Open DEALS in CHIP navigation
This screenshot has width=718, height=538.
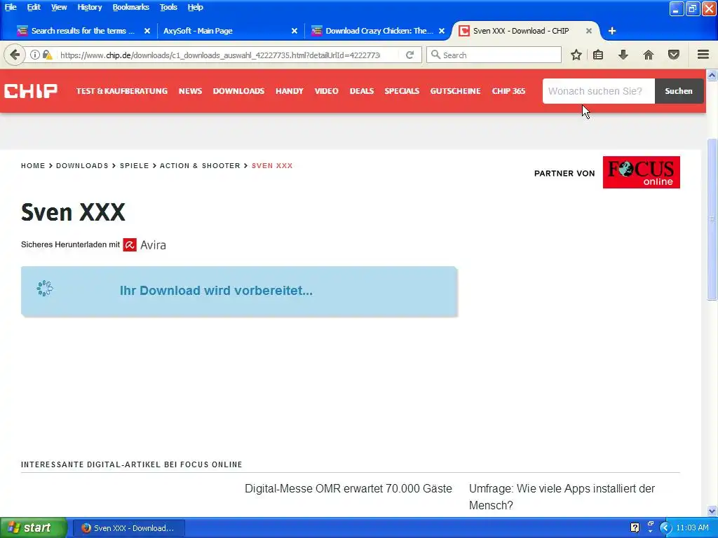click(x=362, y=91)
